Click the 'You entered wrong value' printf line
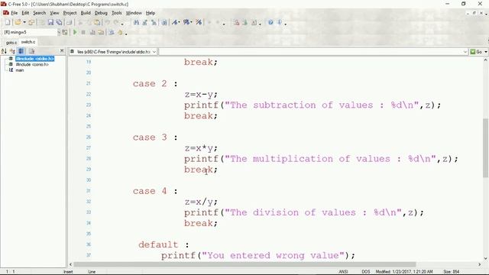Image resolution: width=489 pixels, height=275 pixels. tap(258, 255)
